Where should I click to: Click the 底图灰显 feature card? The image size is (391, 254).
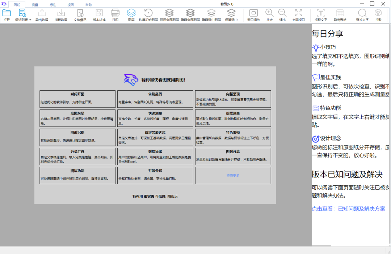[x=77, y=118]
